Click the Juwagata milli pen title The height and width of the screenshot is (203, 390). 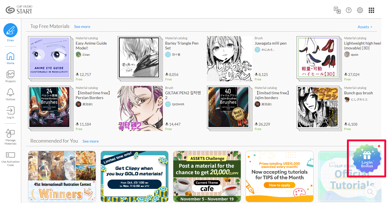tap(270, 43)
